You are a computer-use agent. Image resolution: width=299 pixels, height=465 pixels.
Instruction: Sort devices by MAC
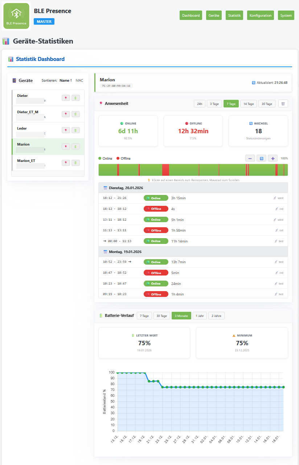(79, 81)
